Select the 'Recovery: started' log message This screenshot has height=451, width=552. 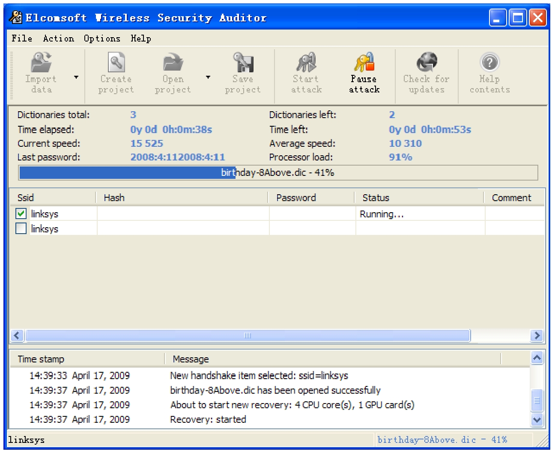[x=208, y=419]
